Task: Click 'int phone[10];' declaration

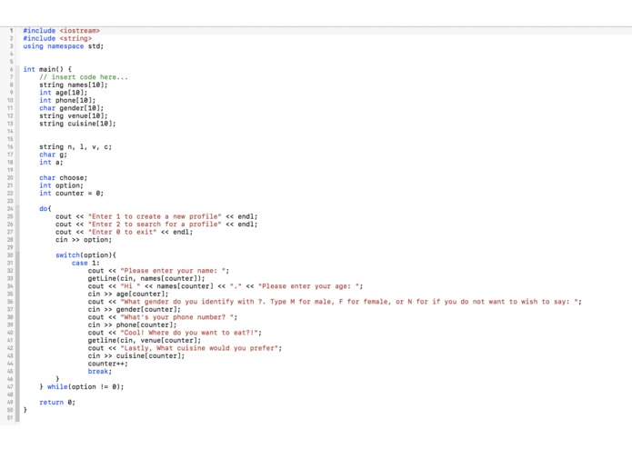Action: pos(67,100)
